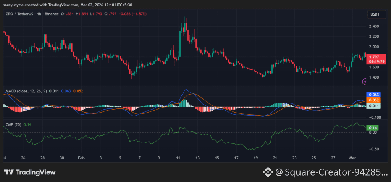Click the orange 0.052 value in MACD legend
Screen dimensions: 391x182
(x=78, y=91)
